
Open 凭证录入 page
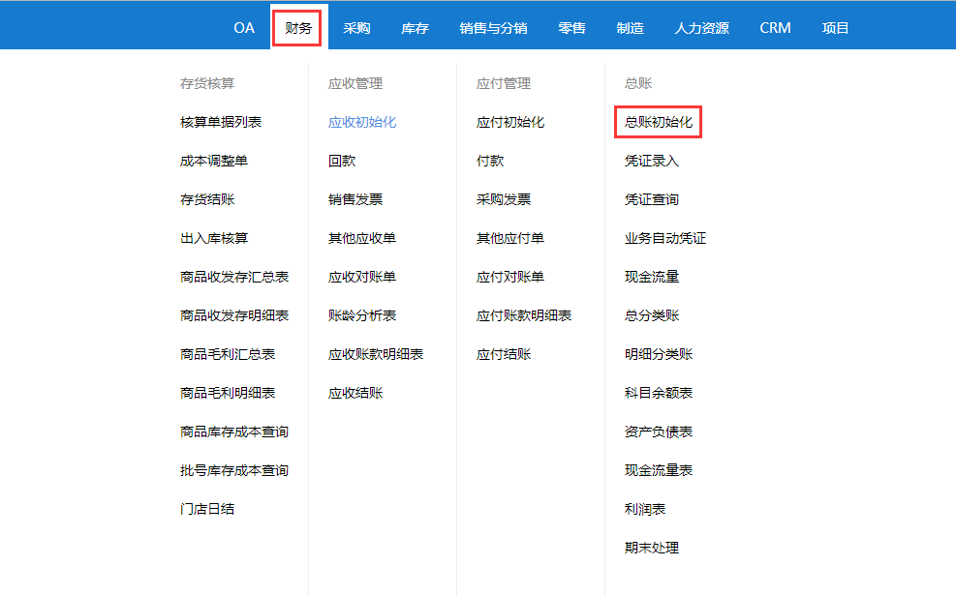tap(652, 161)
